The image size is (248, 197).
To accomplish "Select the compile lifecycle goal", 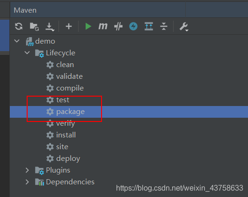I will [x=70, y=88].
